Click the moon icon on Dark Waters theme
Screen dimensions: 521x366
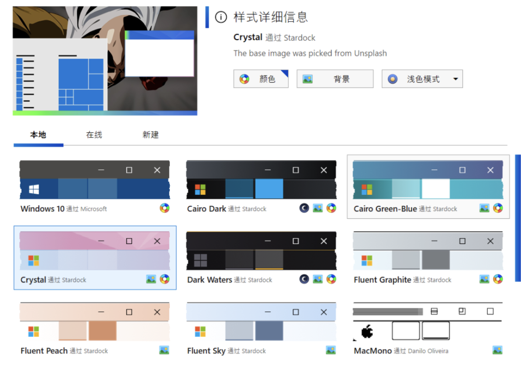(x=304, y=279)
